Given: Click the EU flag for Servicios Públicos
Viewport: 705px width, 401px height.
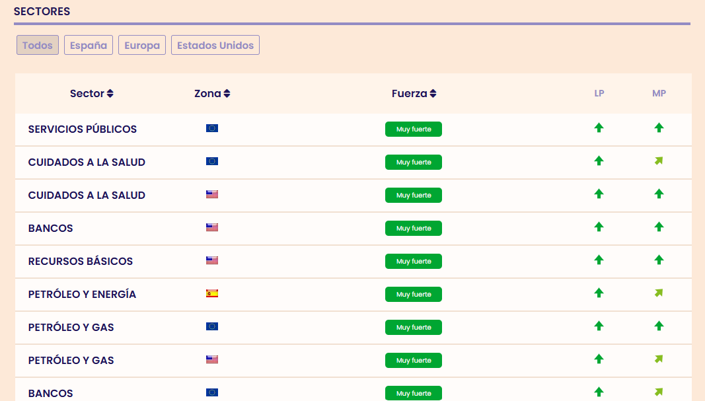Looking at the screenshot, I should click(212, 128).
